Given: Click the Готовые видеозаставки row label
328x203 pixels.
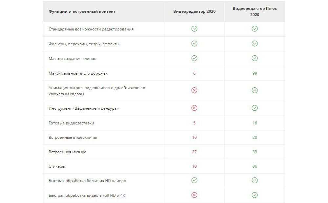Looking at the screenshot, I should 71,123.
